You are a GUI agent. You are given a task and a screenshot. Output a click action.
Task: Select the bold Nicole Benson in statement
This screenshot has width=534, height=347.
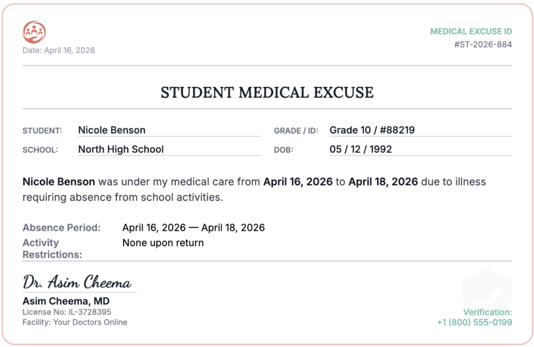(x=58, y=182)
